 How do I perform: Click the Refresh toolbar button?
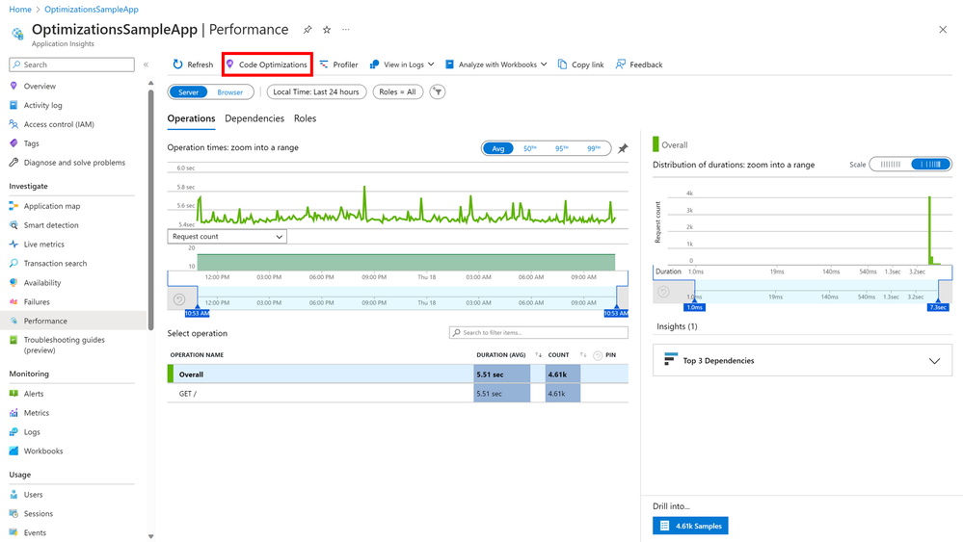point(193,65)
